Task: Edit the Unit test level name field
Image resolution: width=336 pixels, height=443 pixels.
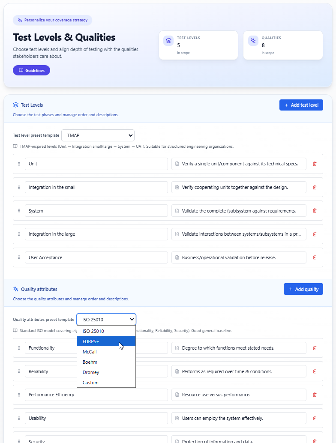Action: pos(96,164)
